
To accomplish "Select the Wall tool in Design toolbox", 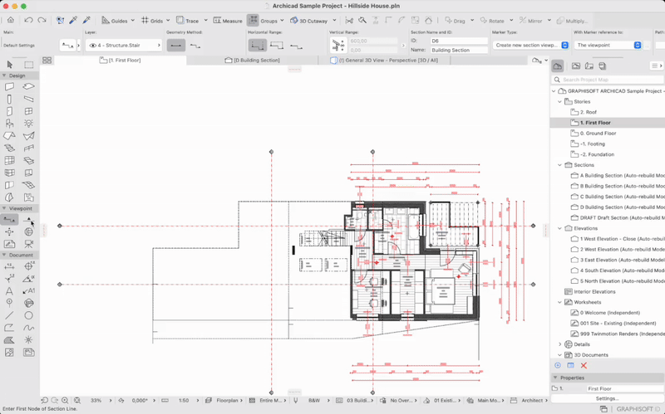I will point(9,86).
